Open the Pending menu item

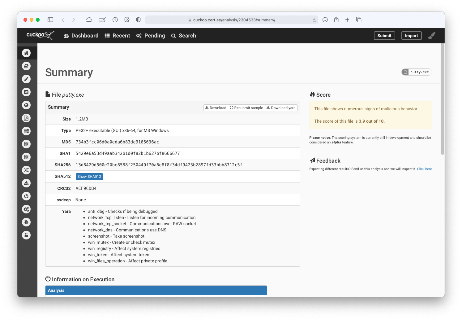(x=151, y=36)
